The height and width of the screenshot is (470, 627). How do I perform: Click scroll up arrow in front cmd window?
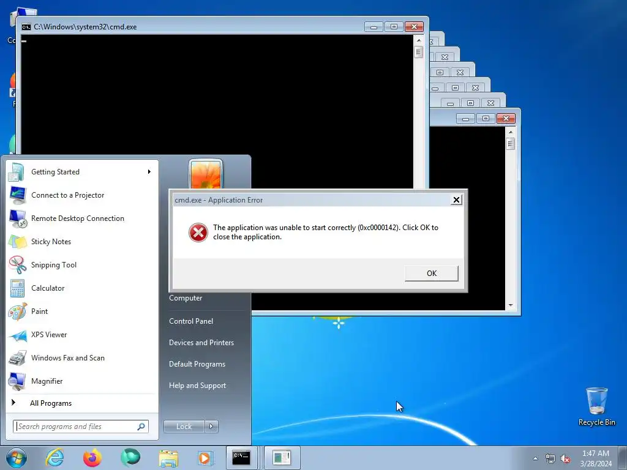419,40
